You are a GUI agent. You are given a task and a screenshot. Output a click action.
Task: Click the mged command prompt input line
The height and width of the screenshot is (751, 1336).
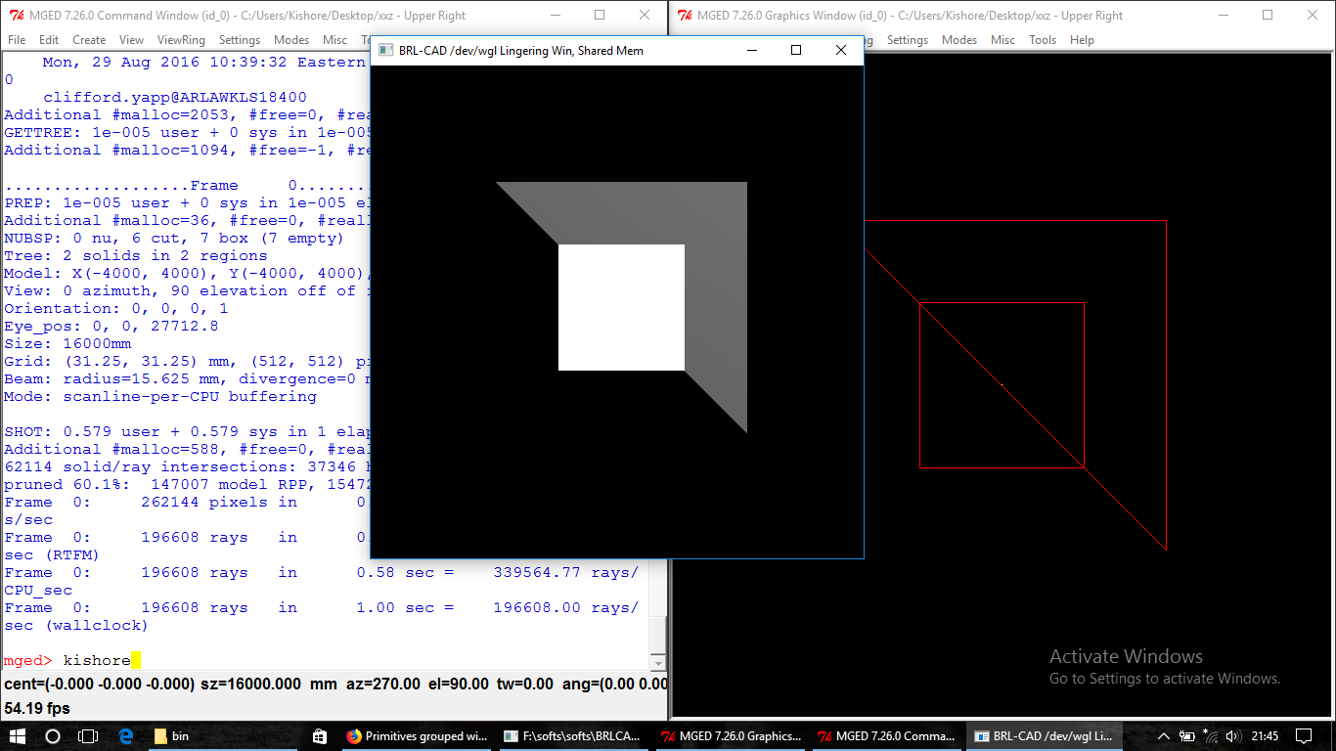(325, 661)
